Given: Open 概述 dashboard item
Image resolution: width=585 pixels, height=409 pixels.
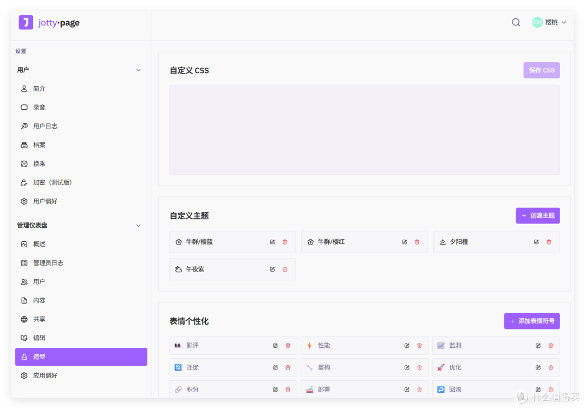Looking at the screenshot, I should 81,244.
